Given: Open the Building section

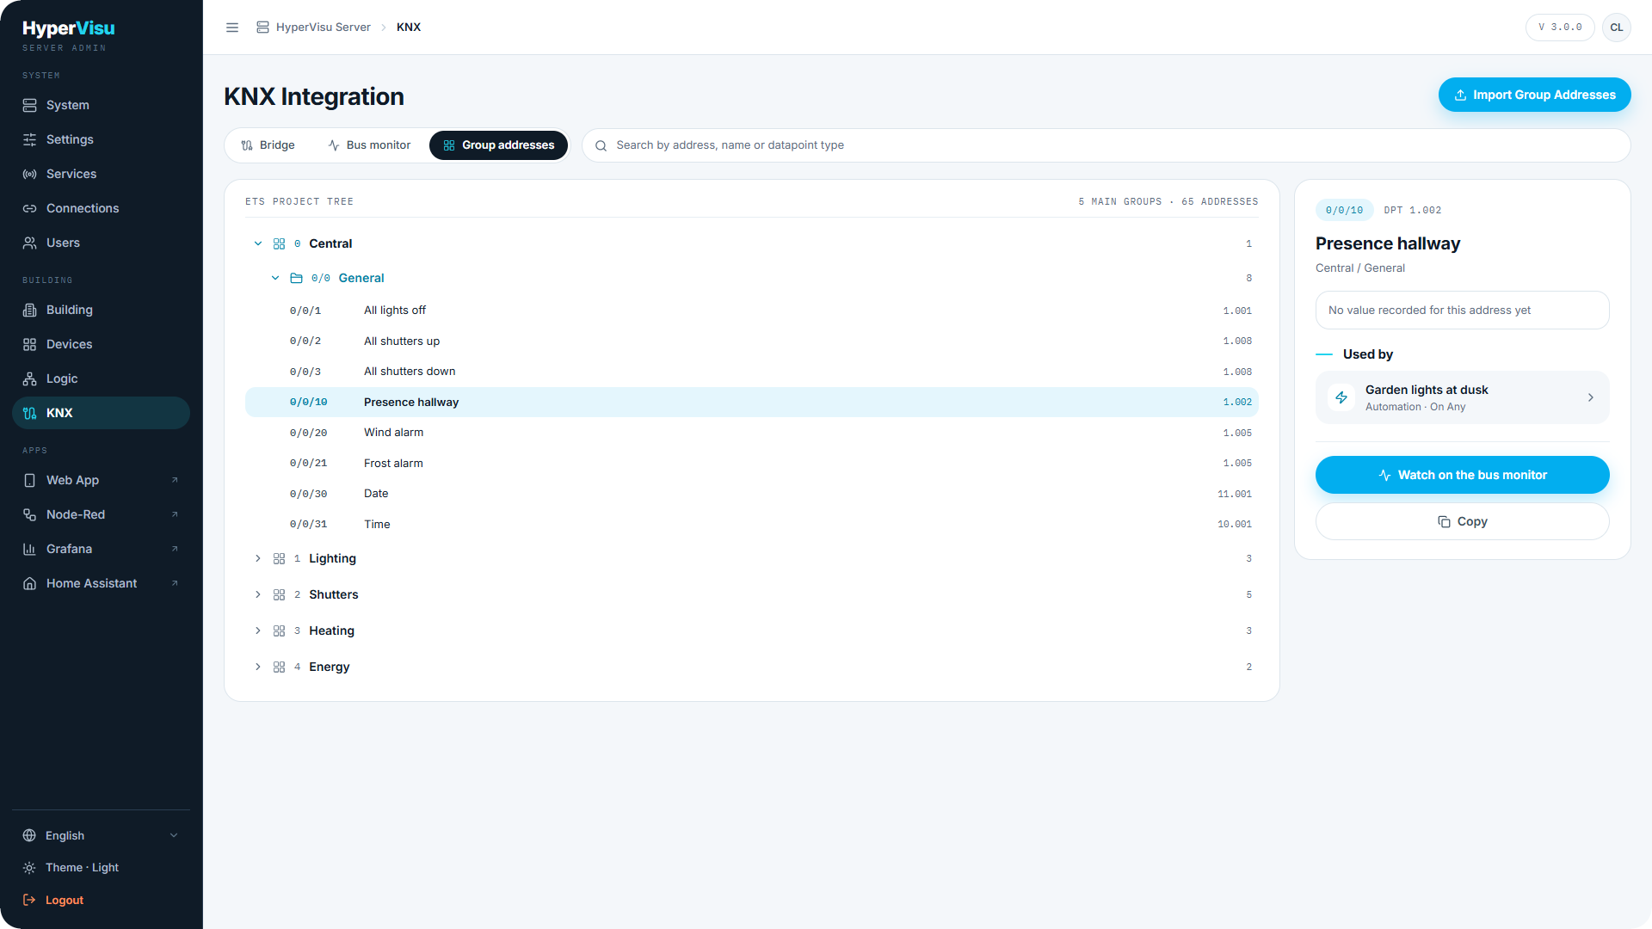Looking at the screenshot, I should coord(102,310).
